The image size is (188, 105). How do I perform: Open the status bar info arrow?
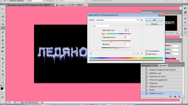pos(43,102)
